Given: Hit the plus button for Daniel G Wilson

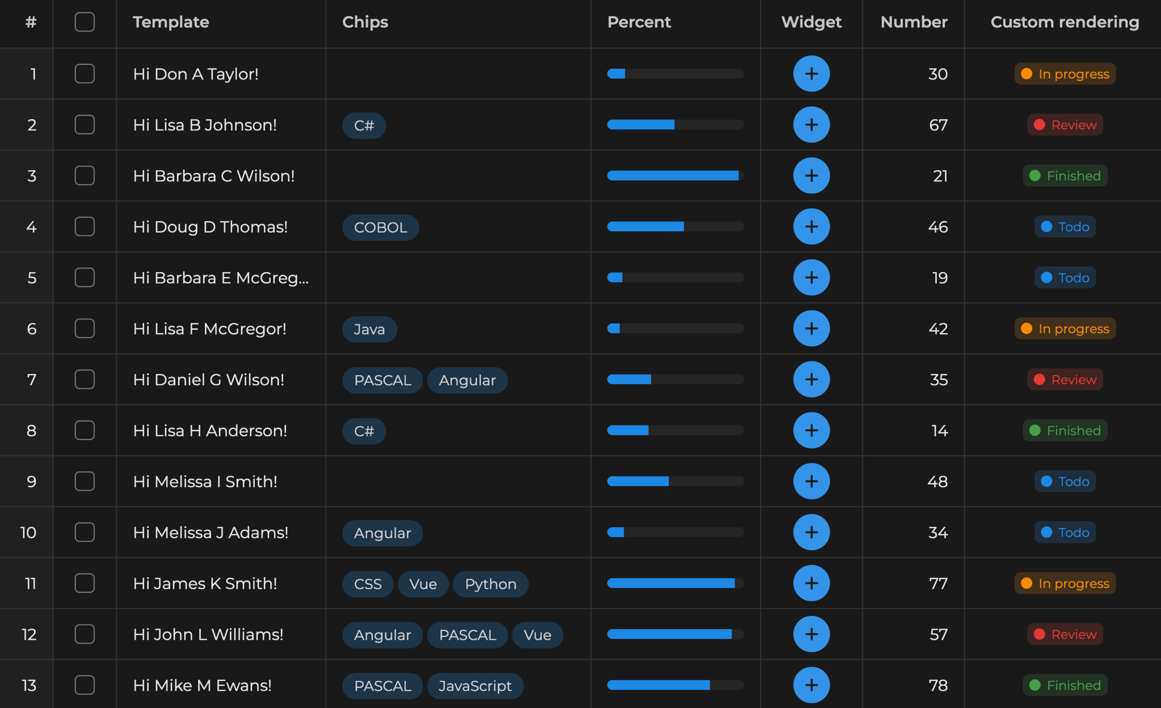Looking at the screenshot, I should 811,380.
